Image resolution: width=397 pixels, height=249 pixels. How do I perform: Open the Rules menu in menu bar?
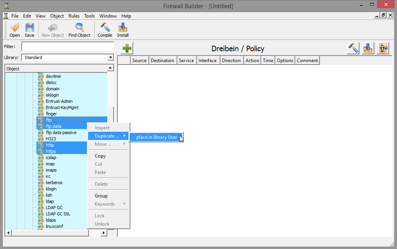74,16
